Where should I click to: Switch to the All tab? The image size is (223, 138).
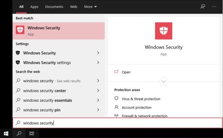pos(21,7)
